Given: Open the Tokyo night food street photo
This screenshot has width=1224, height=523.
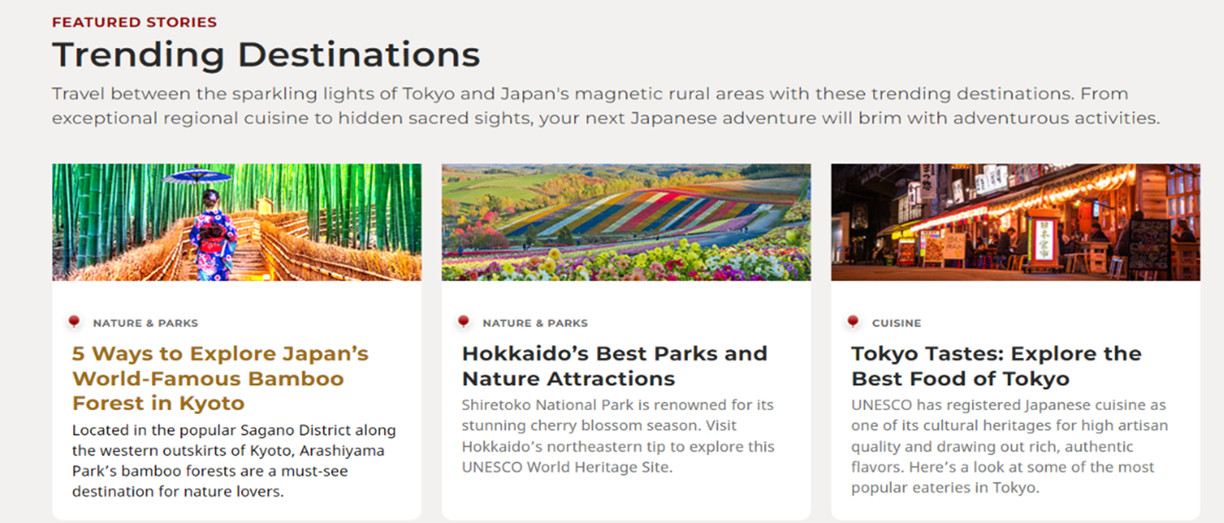Looking at the screenshot, I should [1016, 222].
